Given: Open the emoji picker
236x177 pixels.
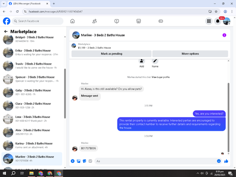Looking at the screenshot, I should click(219, 161).
